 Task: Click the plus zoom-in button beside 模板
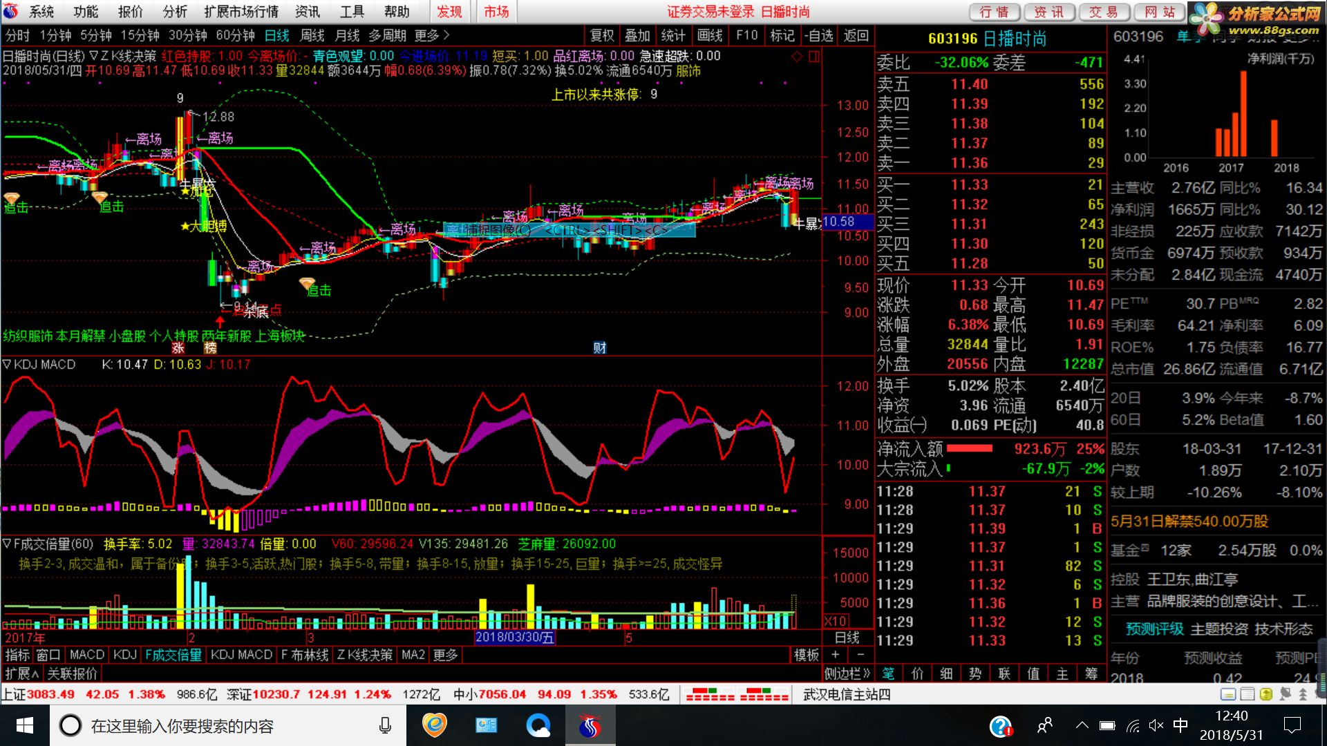[836, 655]
